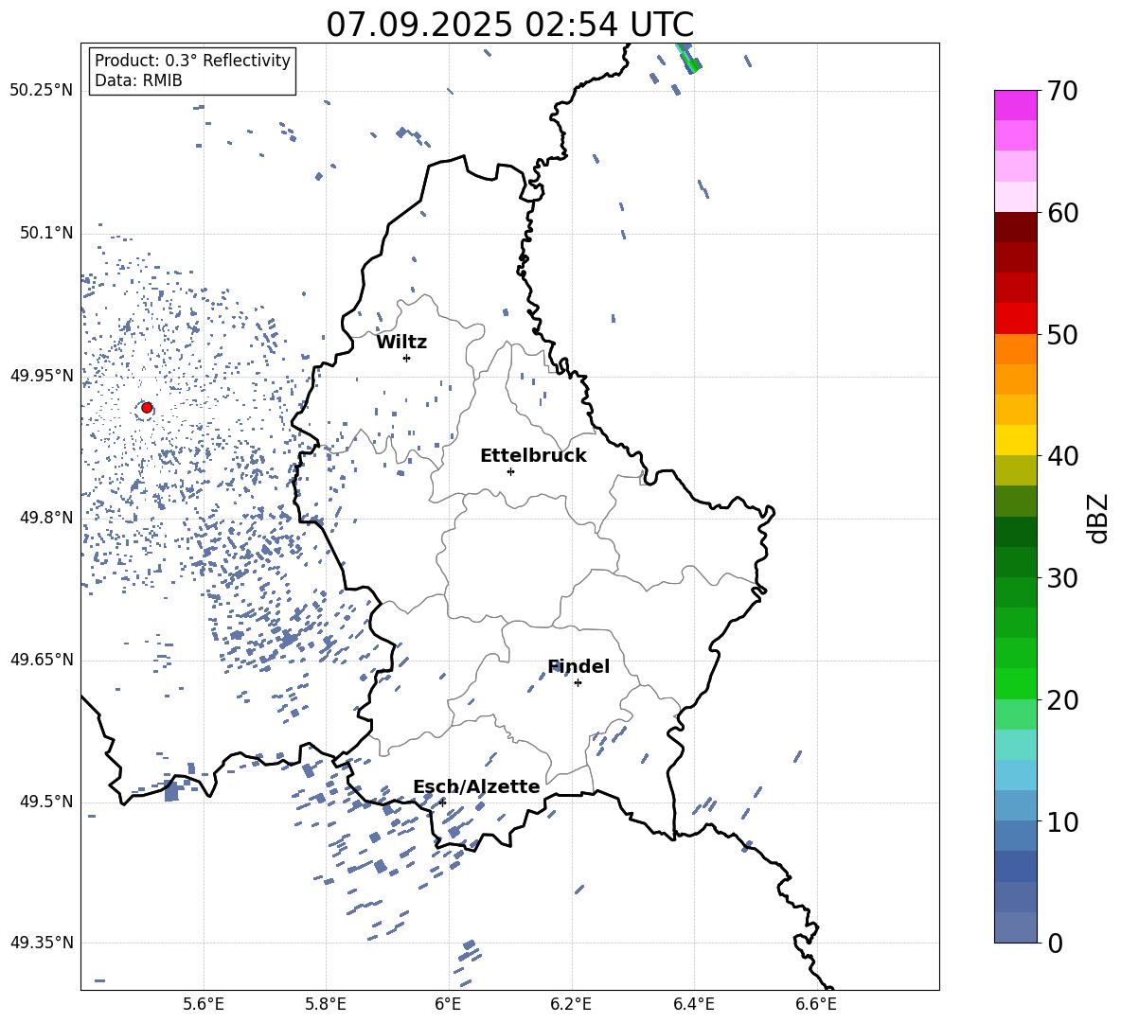Click the 5.8°E longitude label
Viewport: 1121px width, 1023px height.
(x=326, y=1004)
